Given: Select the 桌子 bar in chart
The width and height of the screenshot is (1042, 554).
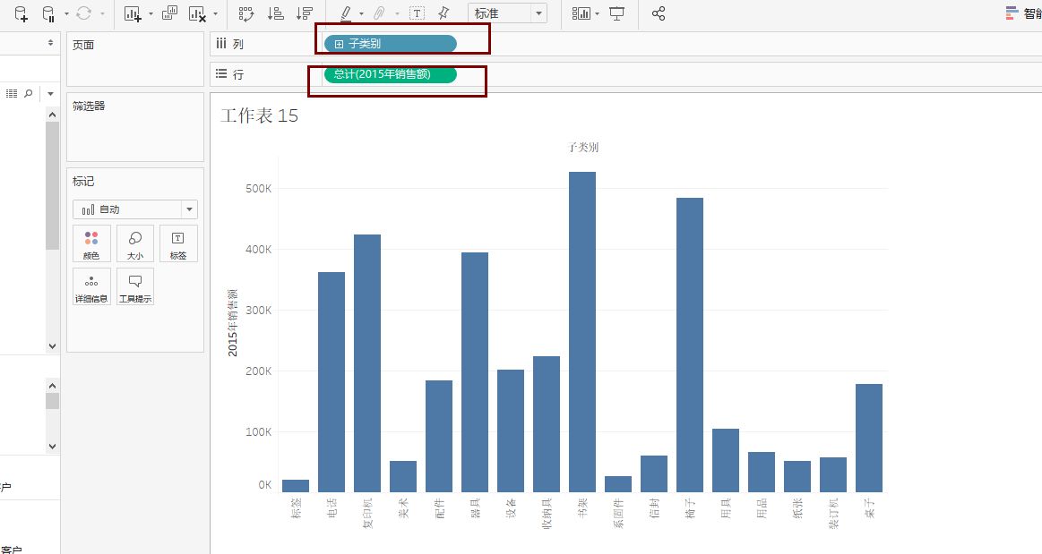Looking at the screenshot, I should point(869,438).
